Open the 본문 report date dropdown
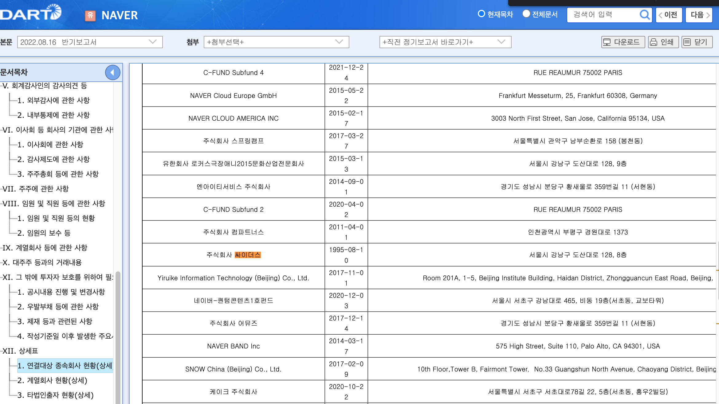 click(x=90, y=42)
